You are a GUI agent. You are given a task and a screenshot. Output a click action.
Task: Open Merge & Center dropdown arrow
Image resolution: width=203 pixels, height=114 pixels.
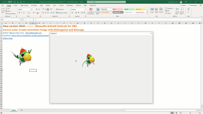68,13
